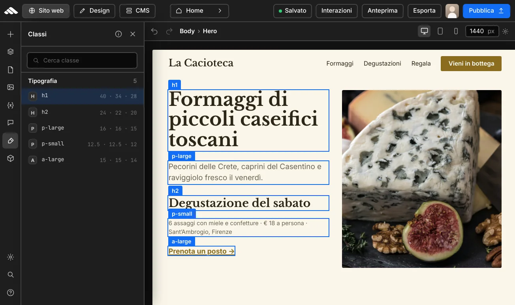
Task: Click the undo arrow
Action: pyautogui.click(x=154, y=31)
